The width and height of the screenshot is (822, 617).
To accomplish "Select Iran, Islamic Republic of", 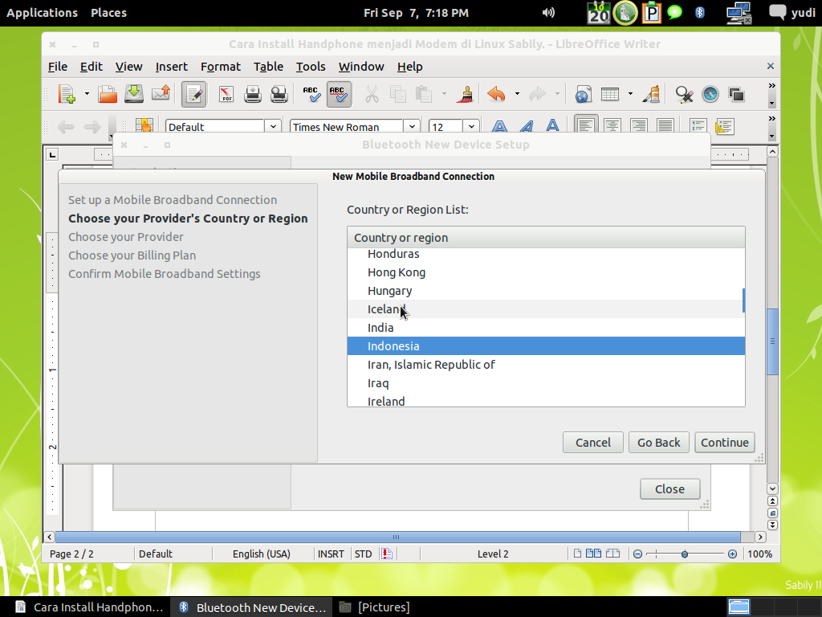I will coord(545,365).
